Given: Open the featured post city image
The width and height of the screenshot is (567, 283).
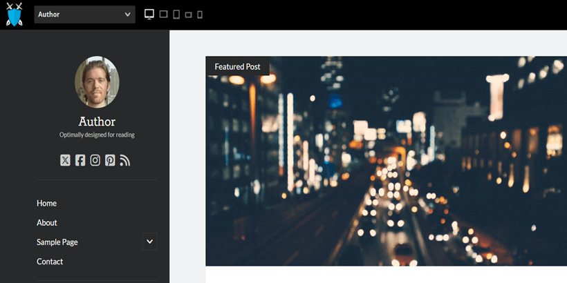Looking at the screenshot, I should 387,161.
